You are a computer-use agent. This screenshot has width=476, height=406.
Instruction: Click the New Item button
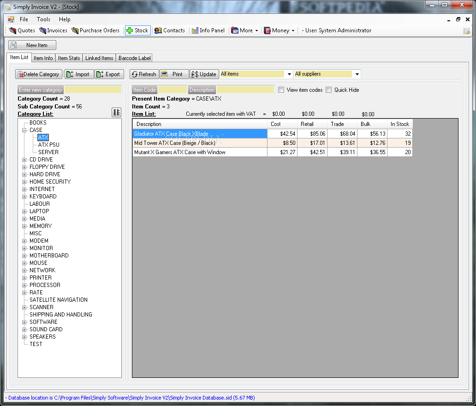pos(32,45)
